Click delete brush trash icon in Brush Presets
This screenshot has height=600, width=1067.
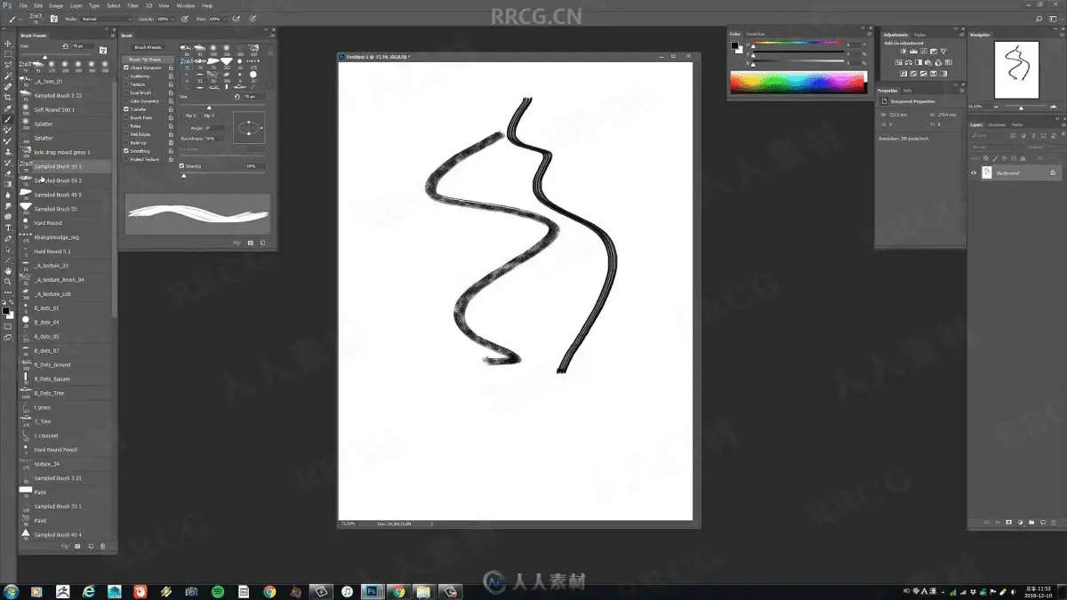103,546
